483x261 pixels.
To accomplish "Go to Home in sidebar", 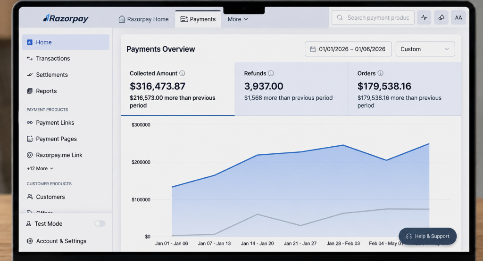I will tap(66, 42).
